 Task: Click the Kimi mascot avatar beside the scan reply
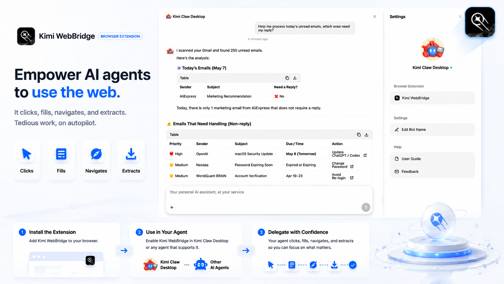click(170, 51)
